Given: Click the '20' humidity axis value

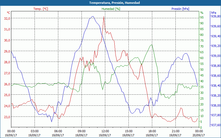Looking at the screenshot, I should coord(202,104).
